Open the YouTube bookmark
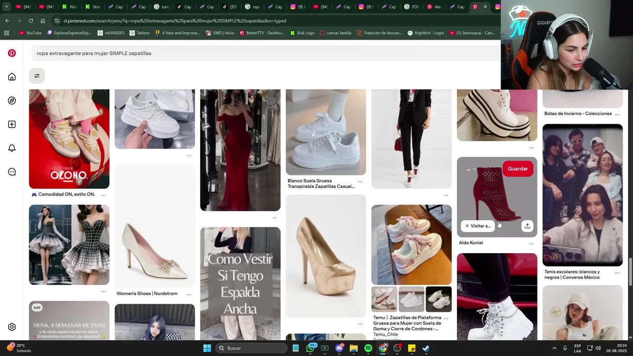This screenshot has height=356, width=633. click(x=30, y=33)
